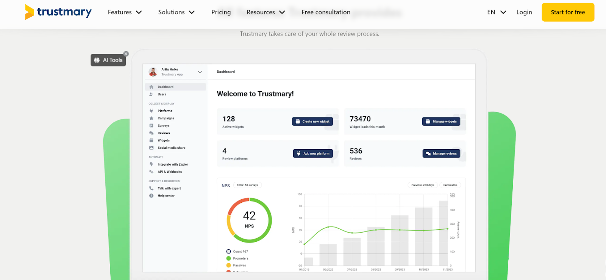
Task: Open the AI Tools floating button
Action: 108,60
